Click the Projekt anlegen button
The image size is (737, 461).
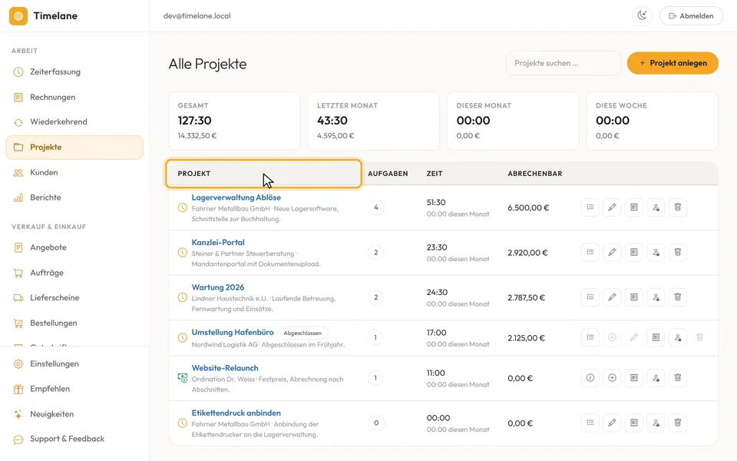click(x=673, y=63)
